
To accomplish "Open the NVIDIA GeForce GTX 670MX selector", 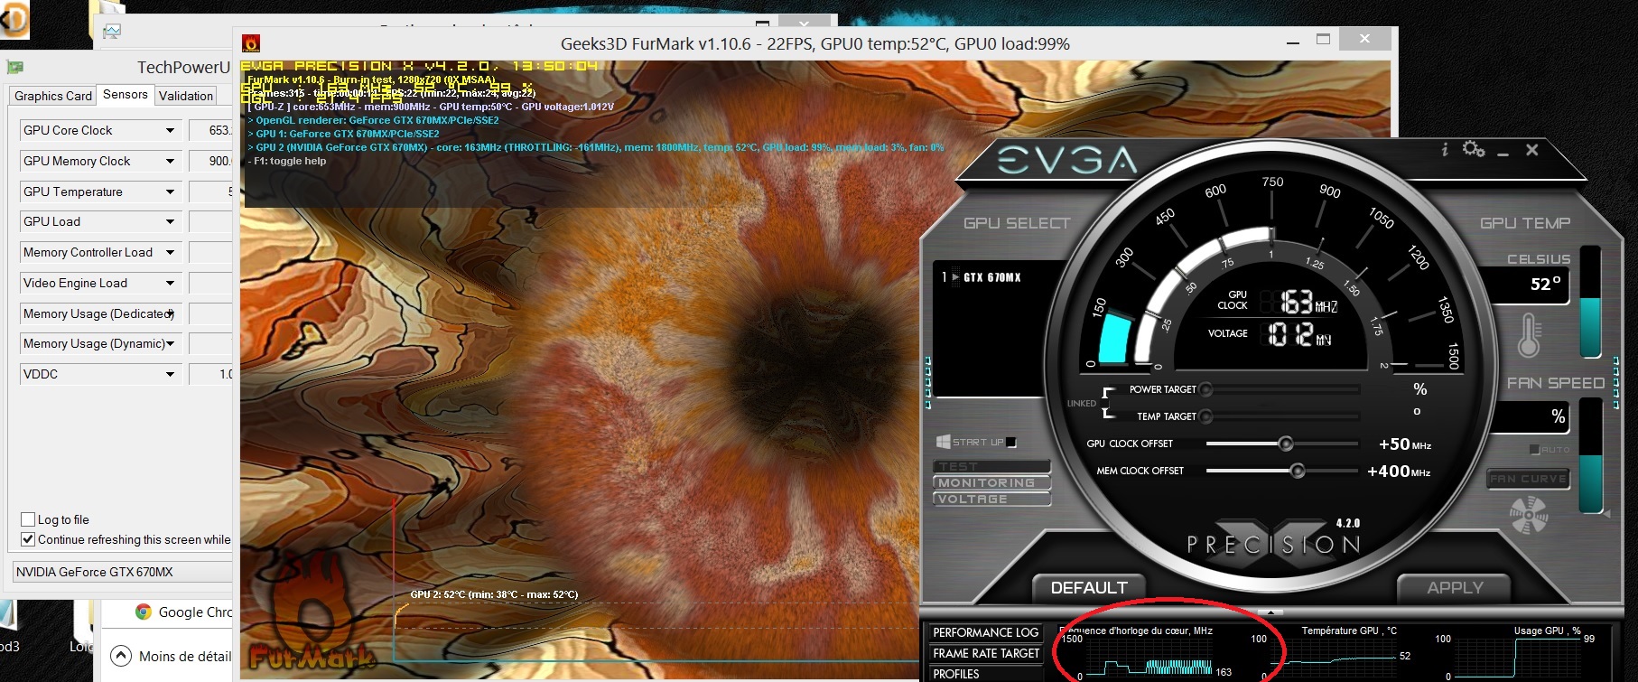I will [122, 572].
